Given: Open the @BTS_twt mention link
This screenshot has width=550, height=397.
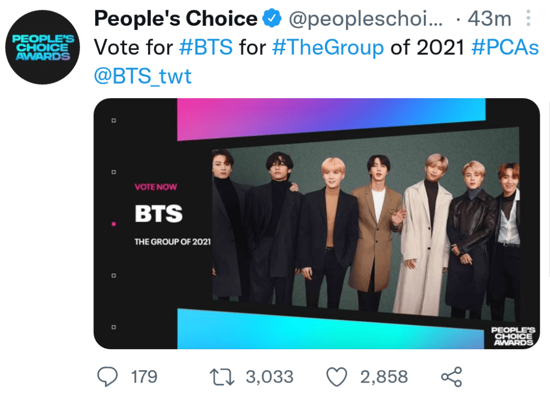Looking at the screenshot, I should [x=143, y=76].
